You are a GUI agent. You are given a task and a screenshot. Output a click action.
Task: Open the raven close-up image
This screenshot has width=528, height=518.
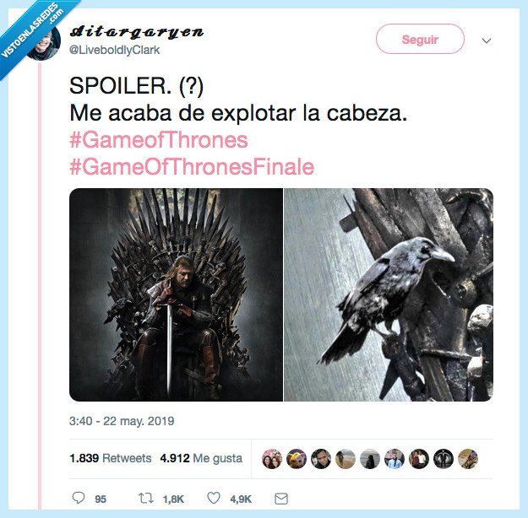[389, 294]
